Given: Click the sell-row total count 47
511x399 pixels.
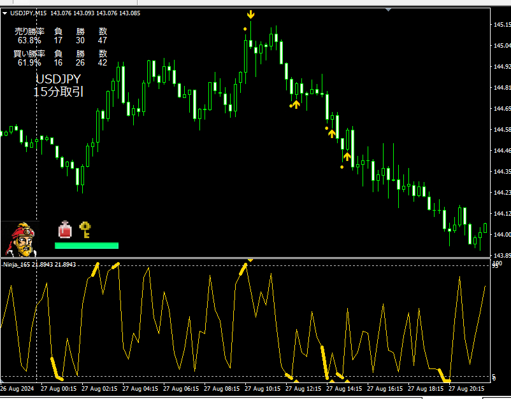Looking at the screenshot, I should click(x=103, y=40).
